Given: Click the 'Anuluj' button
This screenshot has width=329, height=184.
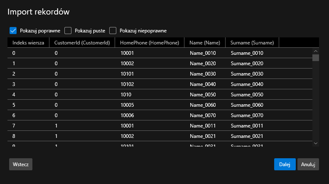Looking at the screenshot, I should [308, 164].
